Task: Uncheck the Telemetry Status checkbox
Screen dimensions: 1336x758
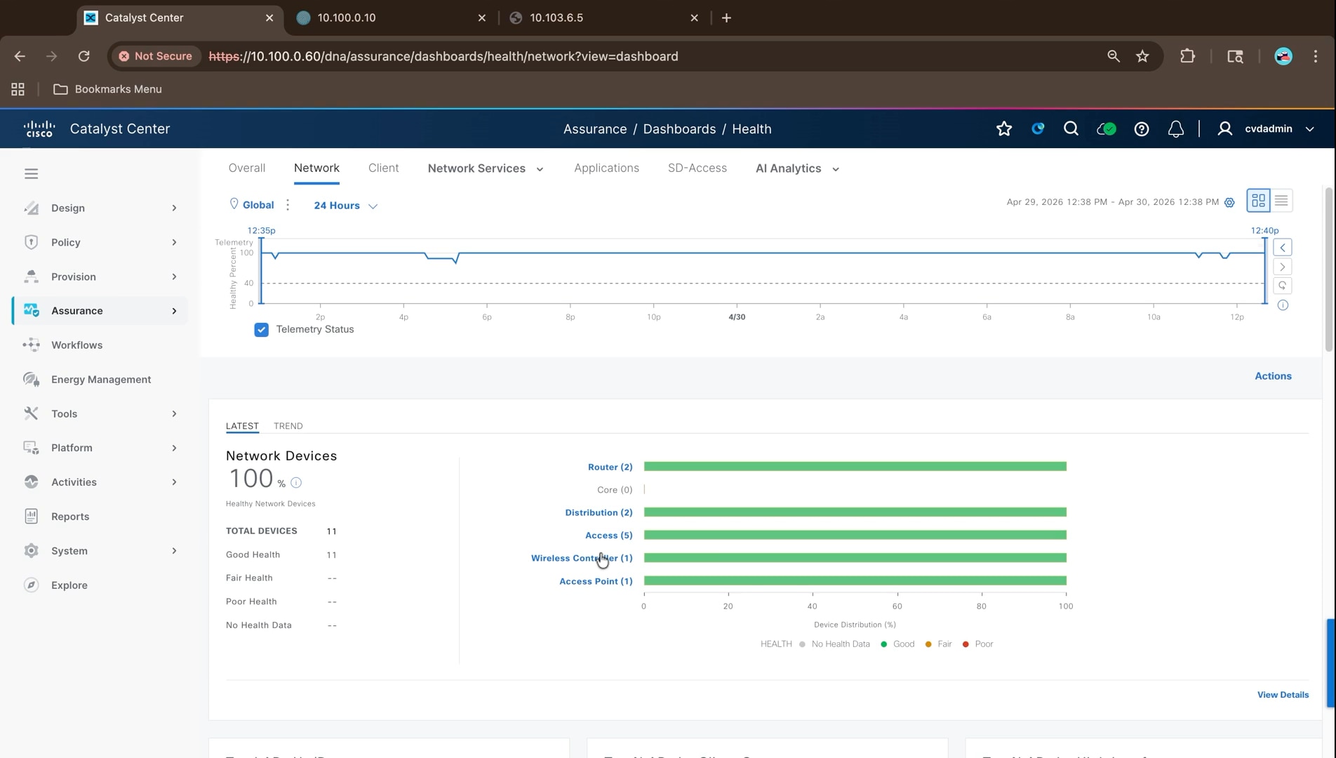Action: (x=261, y=330)
